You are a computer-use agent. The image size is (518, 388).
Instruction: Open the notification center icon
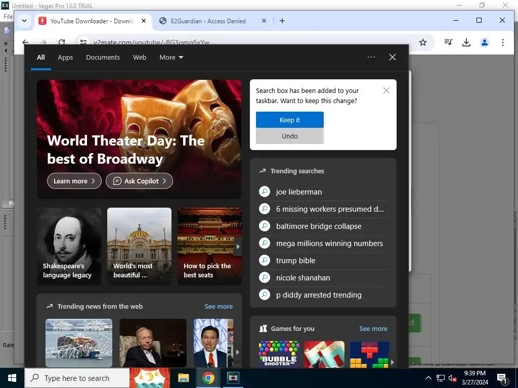click(x=502, y=378)
